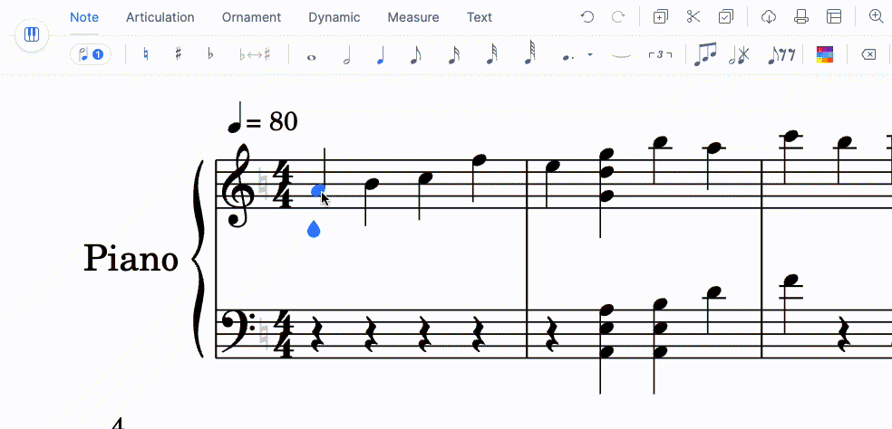Select the eighth note duration
The image size is (892, 429).
(415, 54)
